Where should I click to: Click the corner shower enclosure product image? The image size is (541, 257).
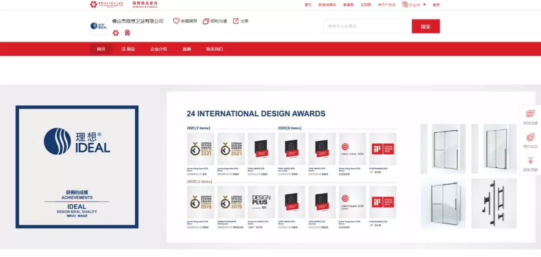[x=443, y=203]
